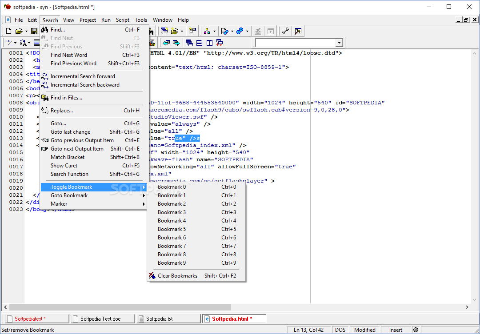This screenshot has width=480, height=334.
Task: Click document icon left of File menu
Action: [x=8, y=20]
